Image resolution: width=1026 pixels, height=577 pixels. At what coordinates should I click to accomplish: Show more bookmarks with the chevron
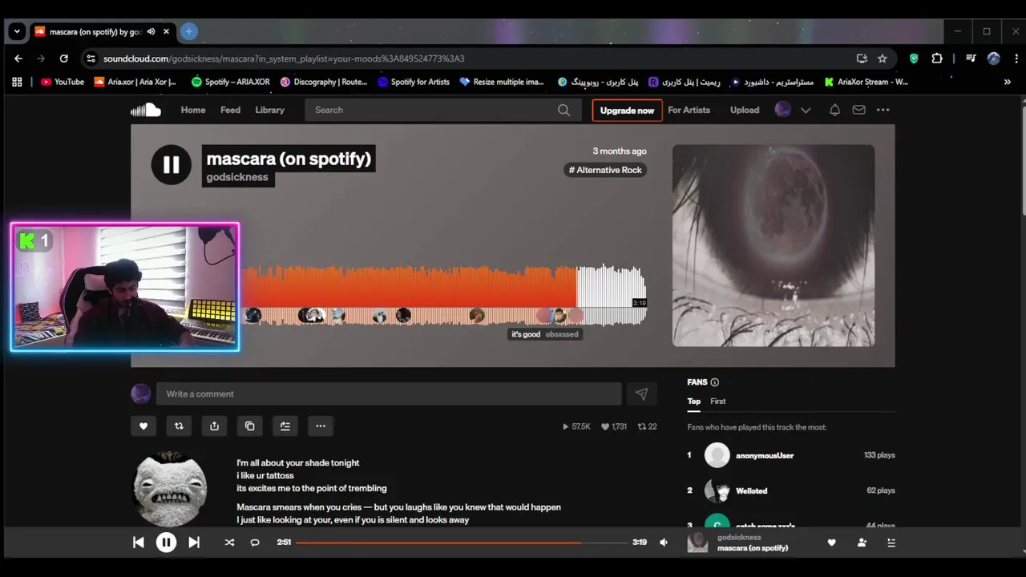(x=1008, y=82)
